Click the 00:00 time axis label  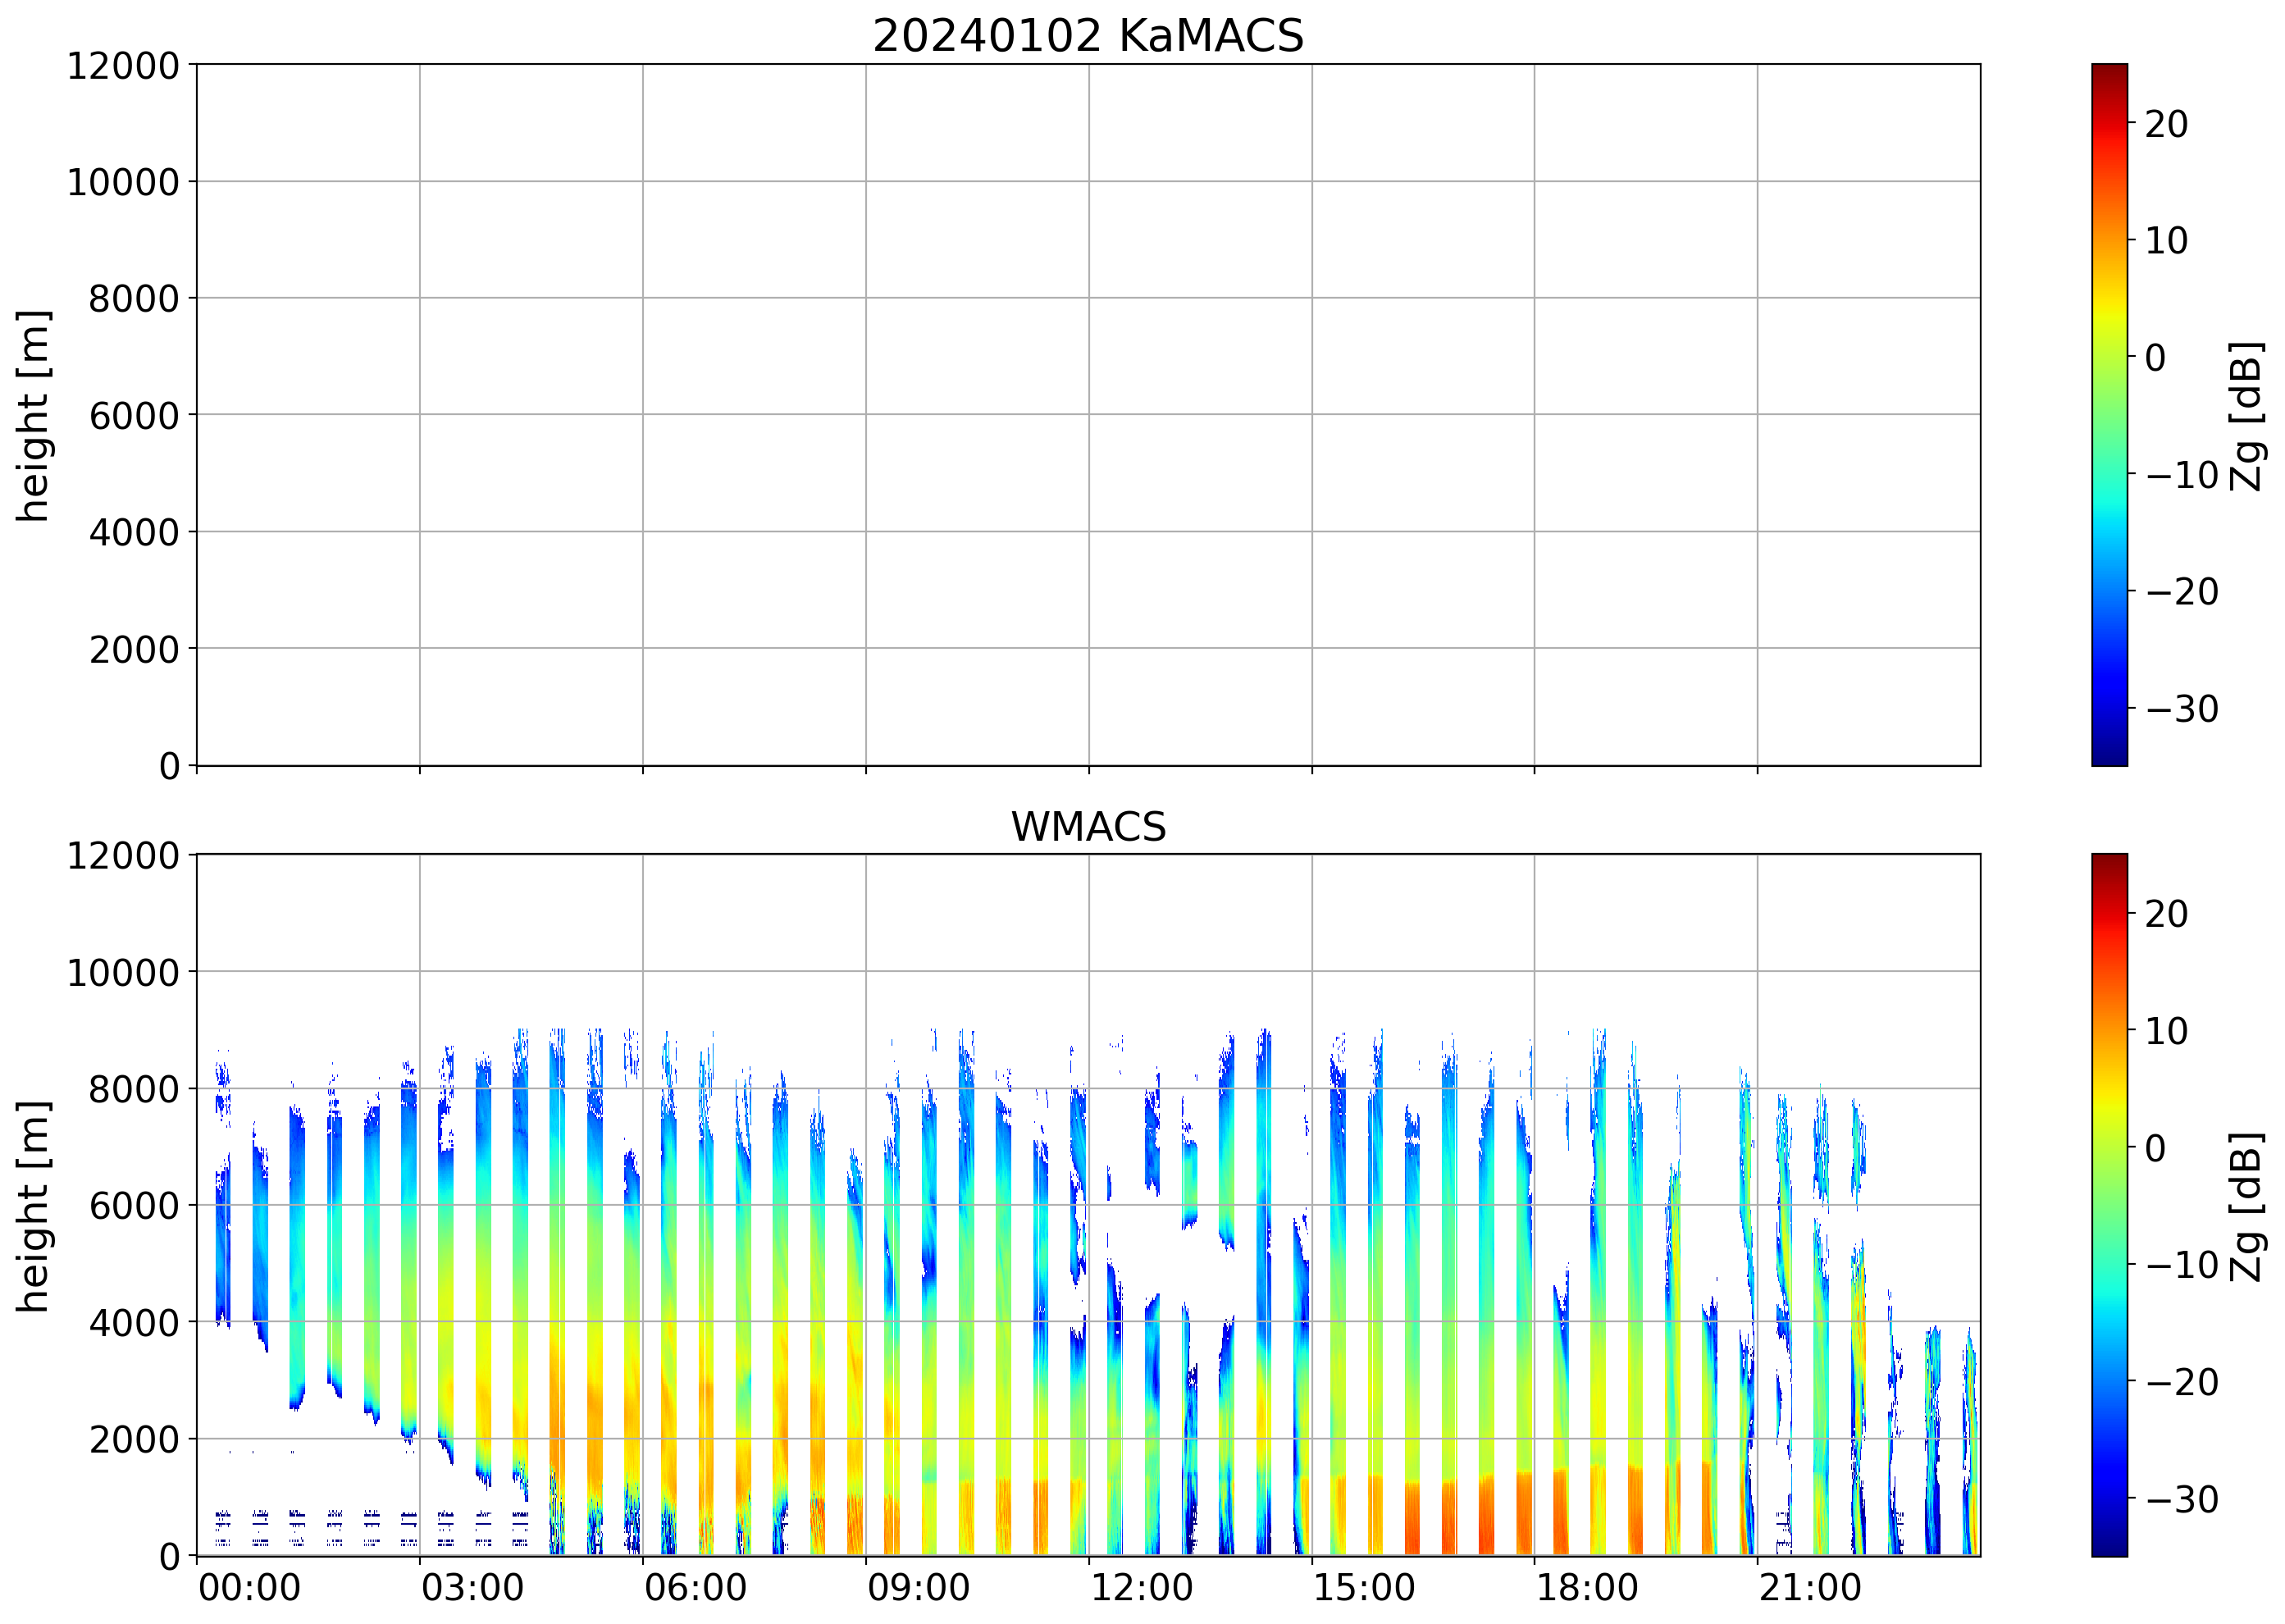pyautogui.click(x=250, y=1588)
